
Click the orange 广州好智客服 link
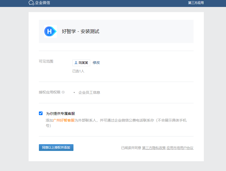pos(64,120)
